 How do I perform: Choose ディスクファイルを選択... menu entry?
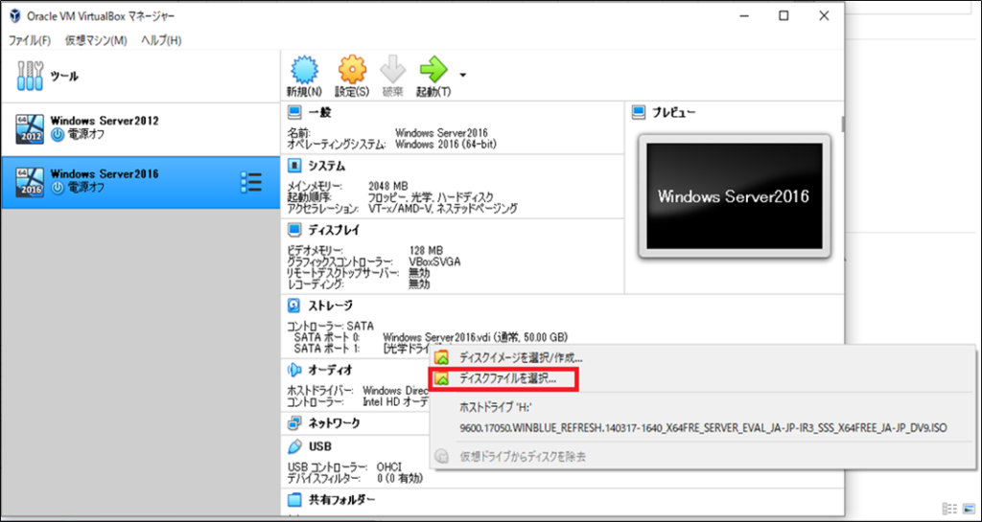coord(508,379)
